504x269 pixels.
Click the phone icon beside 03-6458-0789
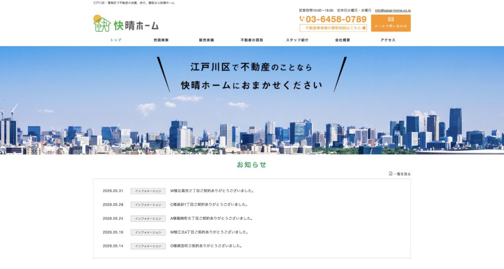click(x=302, y=19)
